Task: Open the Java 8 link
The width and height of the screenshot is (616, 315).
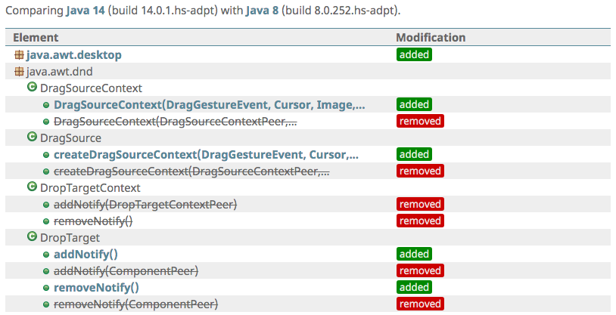Action: point(262,11)
